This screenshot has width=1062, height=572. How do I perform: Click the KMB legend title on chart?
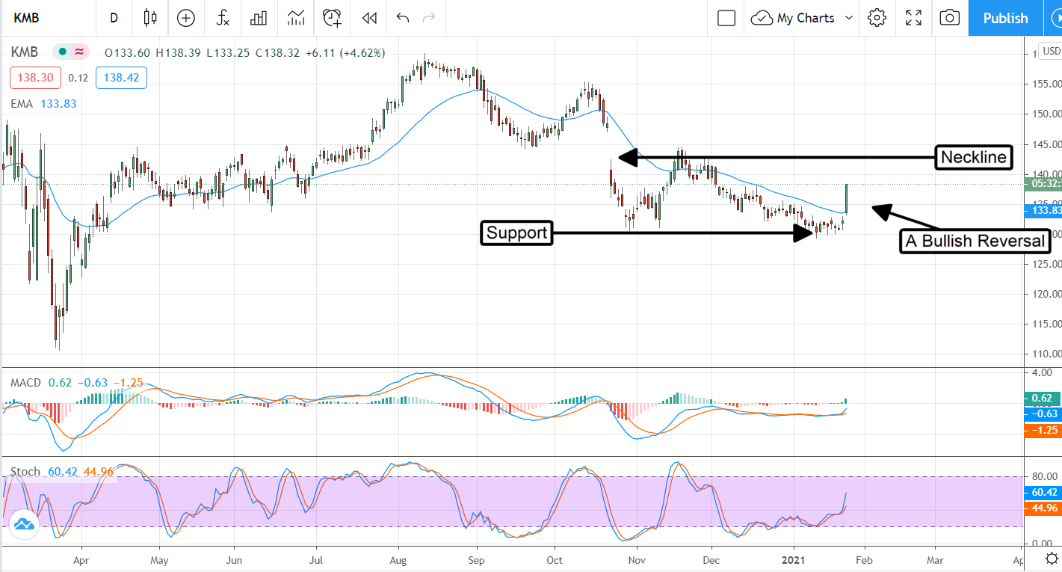[25, 52]
